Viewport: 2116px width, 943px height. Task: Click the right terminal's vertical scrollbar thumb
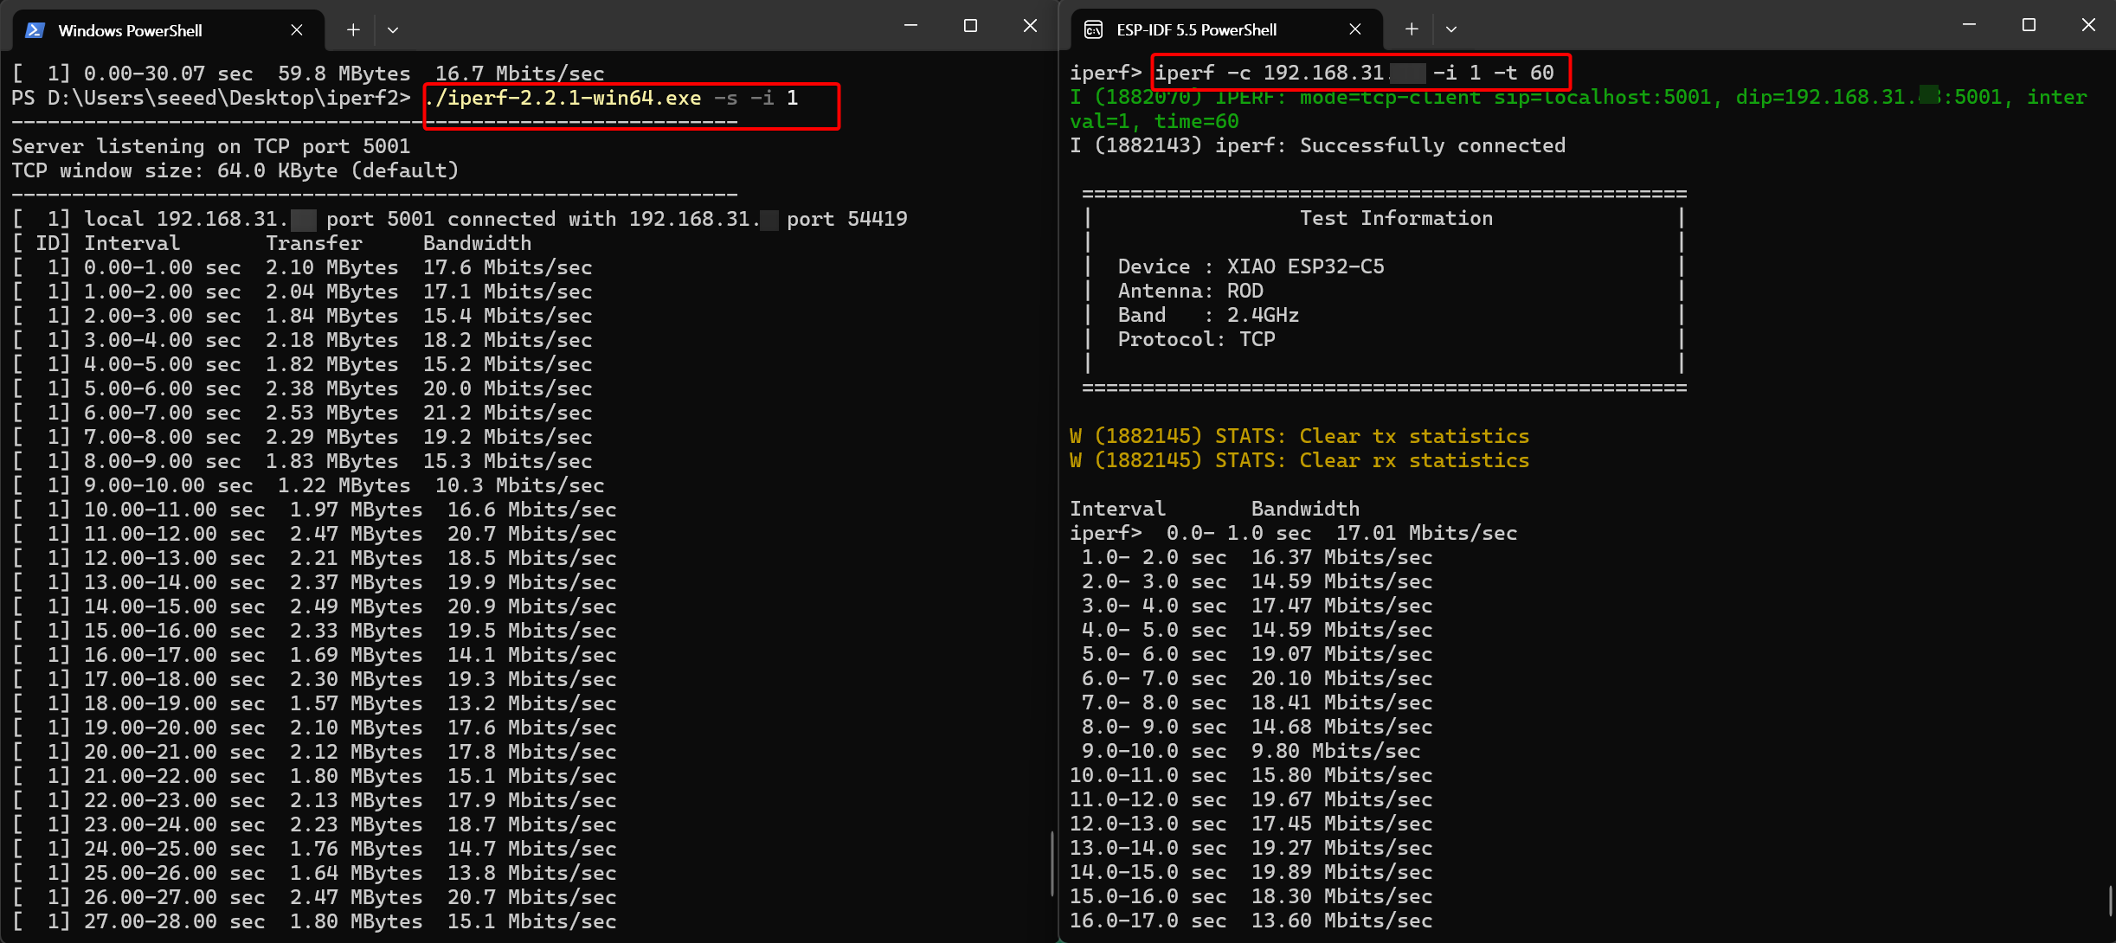pyautogui.click(x=2110, y=900)
